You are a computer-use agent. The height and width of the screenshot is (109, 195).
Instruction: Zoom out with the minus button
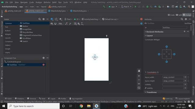pyautogui.click(x=139, y=80)
